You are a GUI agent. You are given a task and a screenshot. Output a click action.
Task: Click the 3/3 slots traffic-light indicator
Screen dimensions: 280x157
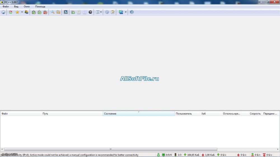click(x=178, y=155)
